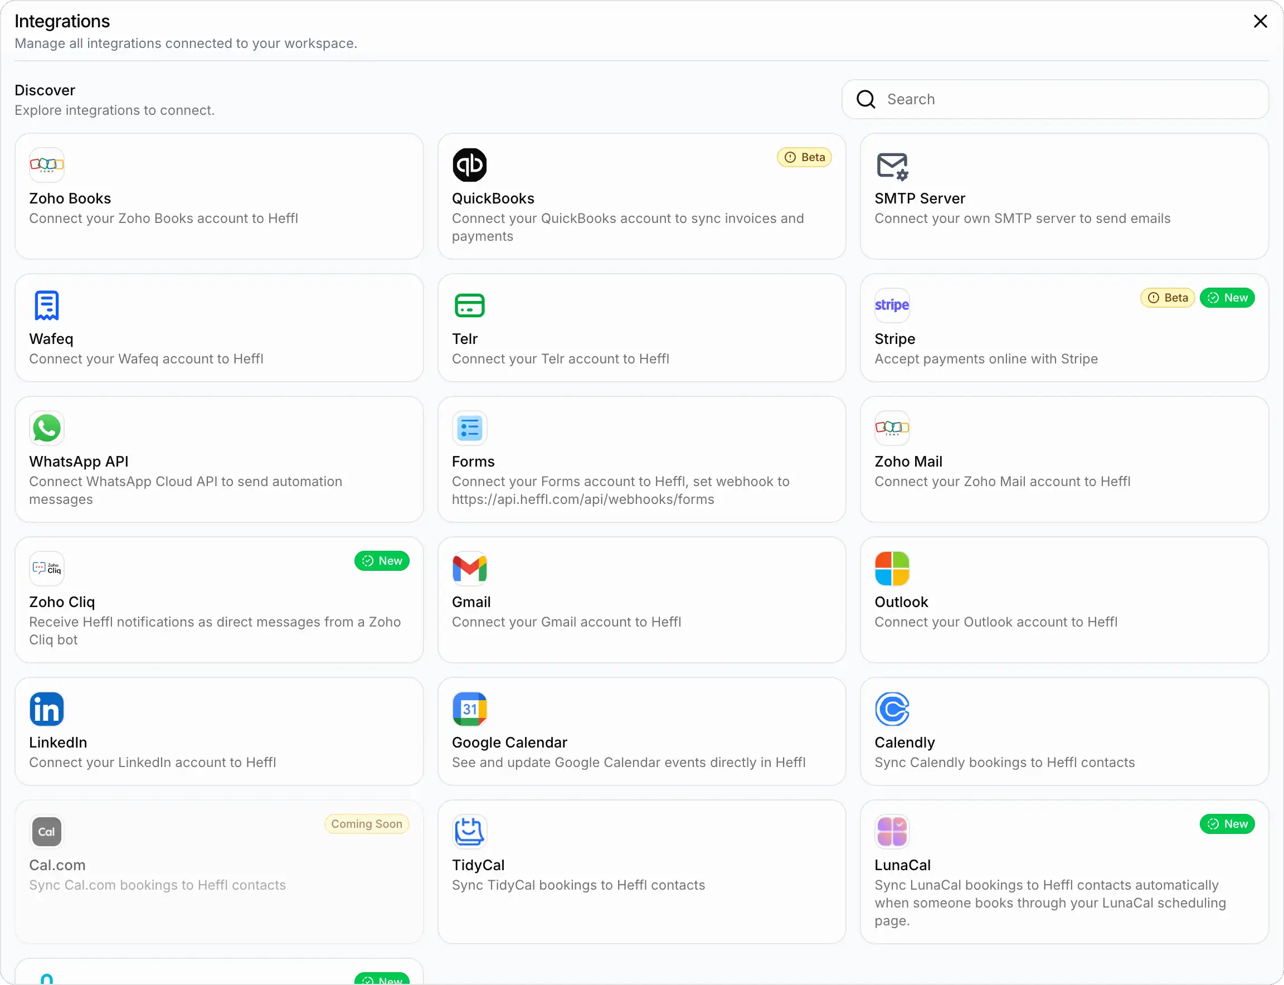Click the Outlook logo icon

pos(892,569)
